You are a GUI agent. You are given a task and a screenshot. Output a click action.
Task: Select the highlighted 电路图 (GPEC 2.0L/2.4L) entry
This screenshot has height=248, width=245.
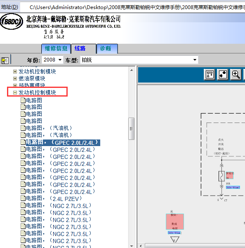(63, 142)
